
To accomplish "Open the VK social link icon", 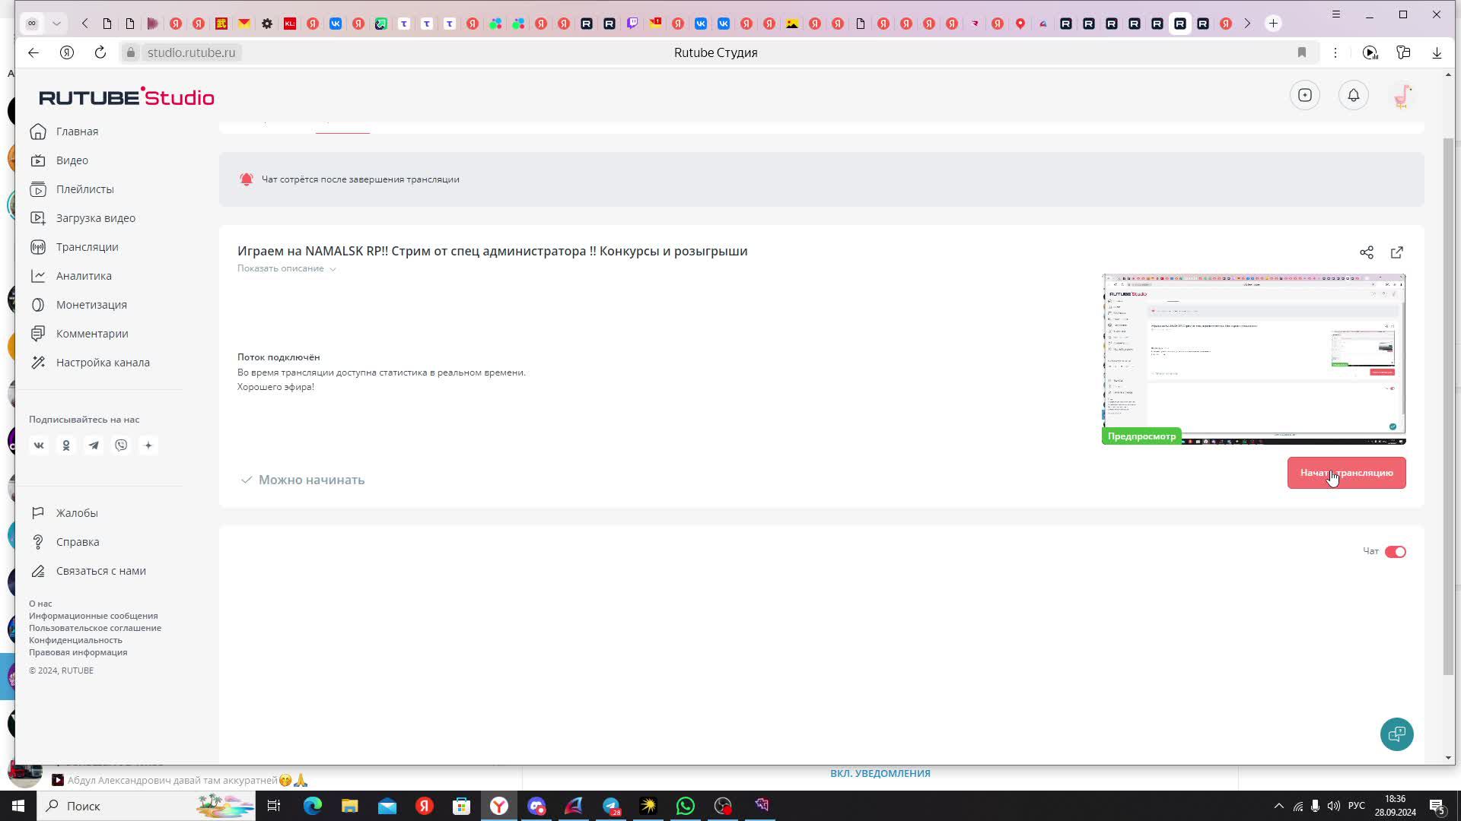I will (39, 445).
